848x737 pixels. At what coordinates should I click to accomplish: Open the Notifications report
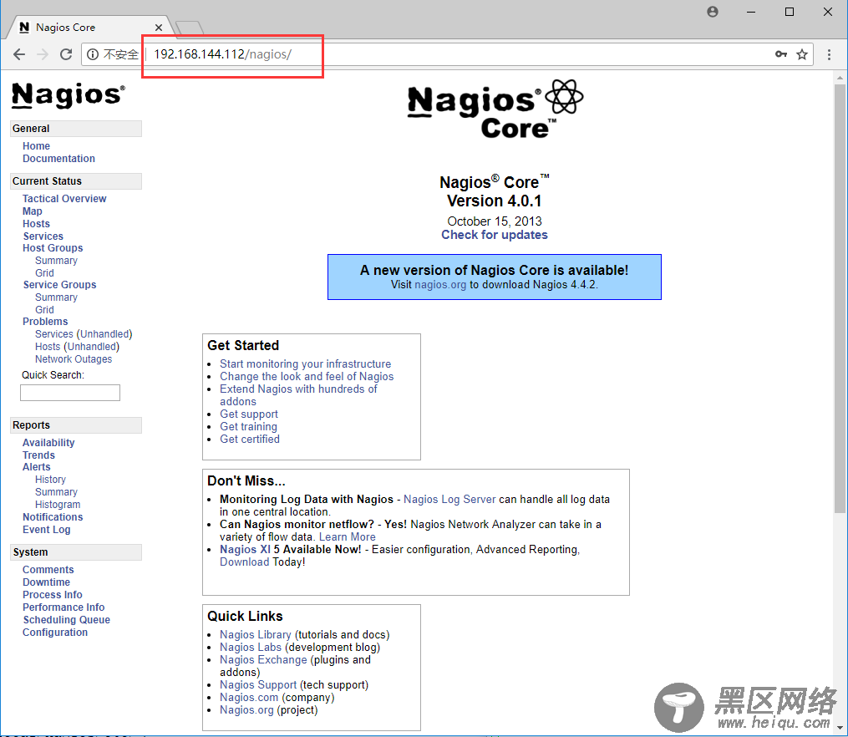point(53,517)
